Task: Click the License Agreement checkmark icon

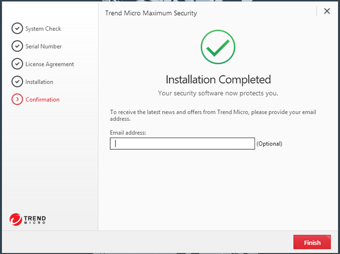Action: tap(17, 64)
